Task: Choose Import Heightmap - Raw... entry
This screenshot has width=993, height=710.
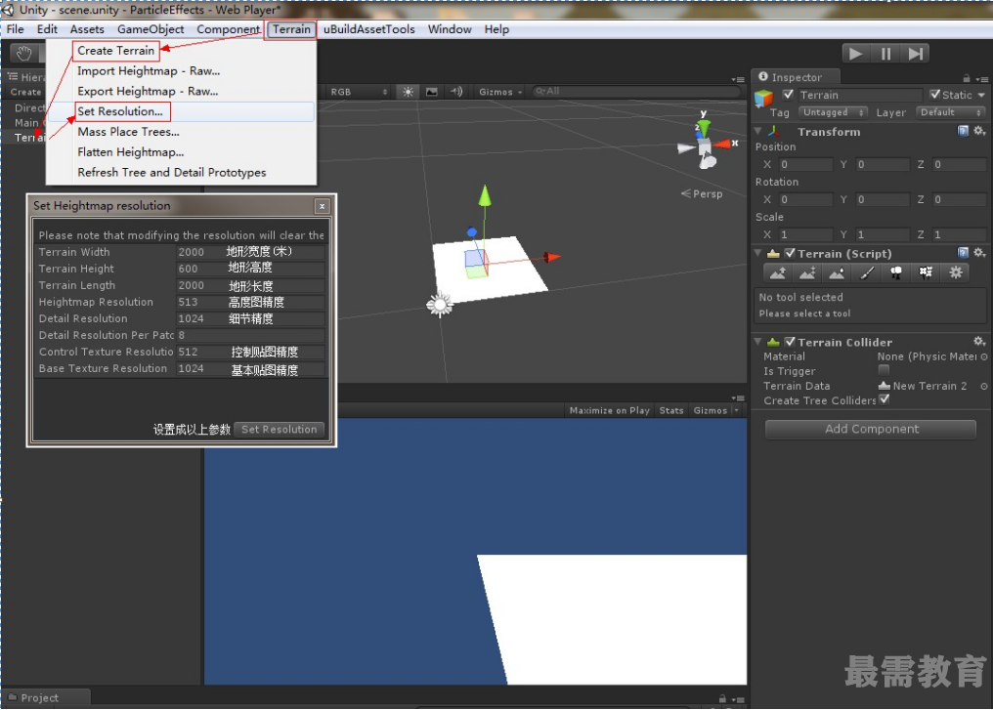Action: tap(149, 71)
